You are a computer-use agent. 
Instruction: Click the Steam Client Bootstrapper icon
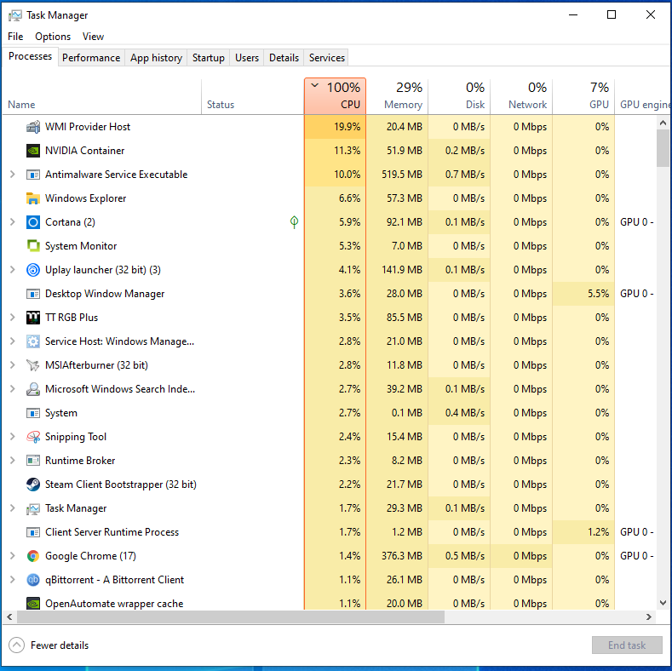33,485
